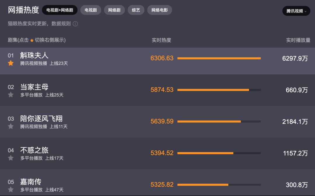Click the orange star in the column header
The height and width of the screenshot is (196, 315).
click(x=32, y=40)
